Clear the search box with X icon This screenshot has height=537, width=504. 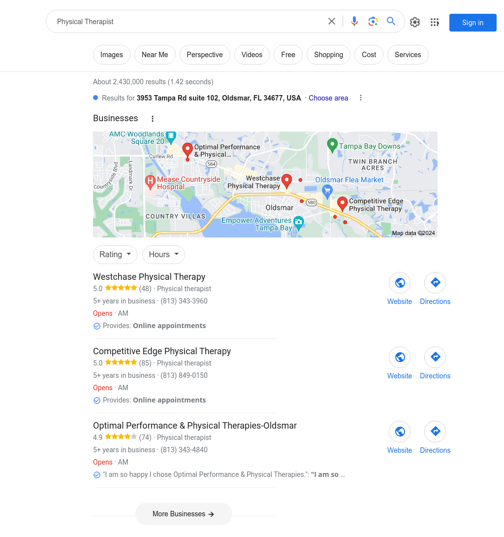pos(332,22)
